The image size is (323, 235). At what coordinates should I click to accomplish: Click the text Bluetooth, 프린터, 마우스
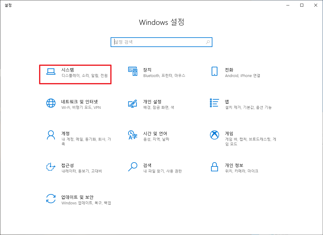coord(164,76)
